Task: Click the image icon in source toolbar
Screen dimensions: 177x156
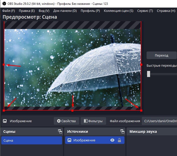Action: pyautogui.click(x=5, y=121)
